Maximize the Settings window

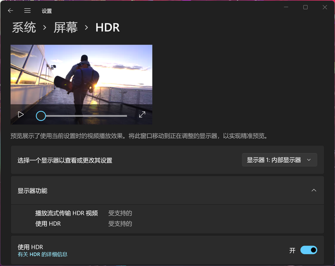[305, 7]
